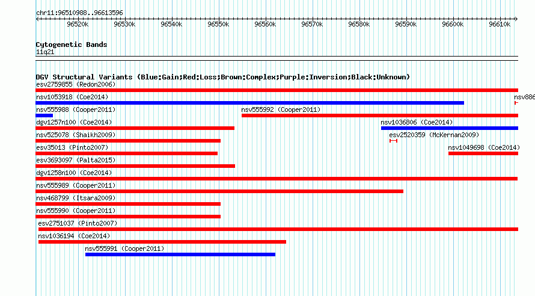Open the nsv1036194 (Coe2014) label

click(x=74, y=236)
